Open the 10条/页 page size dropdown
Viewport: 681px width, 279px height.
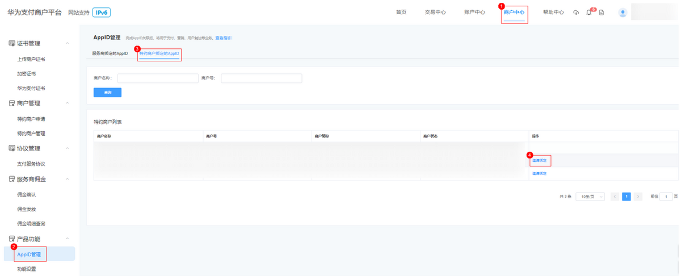[x=590, y=197]
